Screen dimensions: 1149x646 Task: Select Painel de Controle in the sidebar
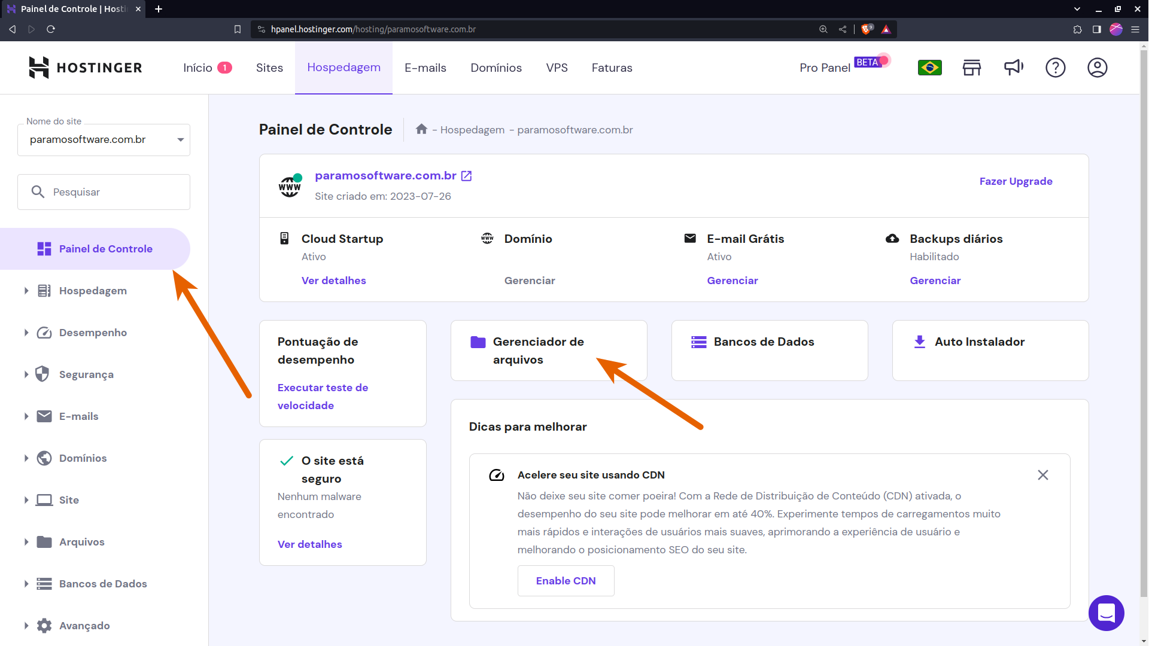pos(95,249)
